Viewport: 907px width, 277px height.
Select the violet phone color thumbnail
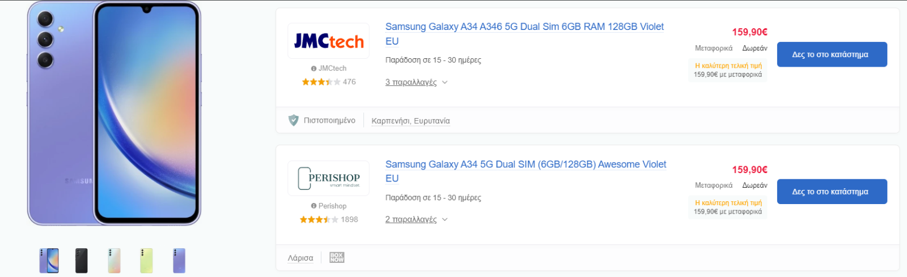[x=179, y=261]
